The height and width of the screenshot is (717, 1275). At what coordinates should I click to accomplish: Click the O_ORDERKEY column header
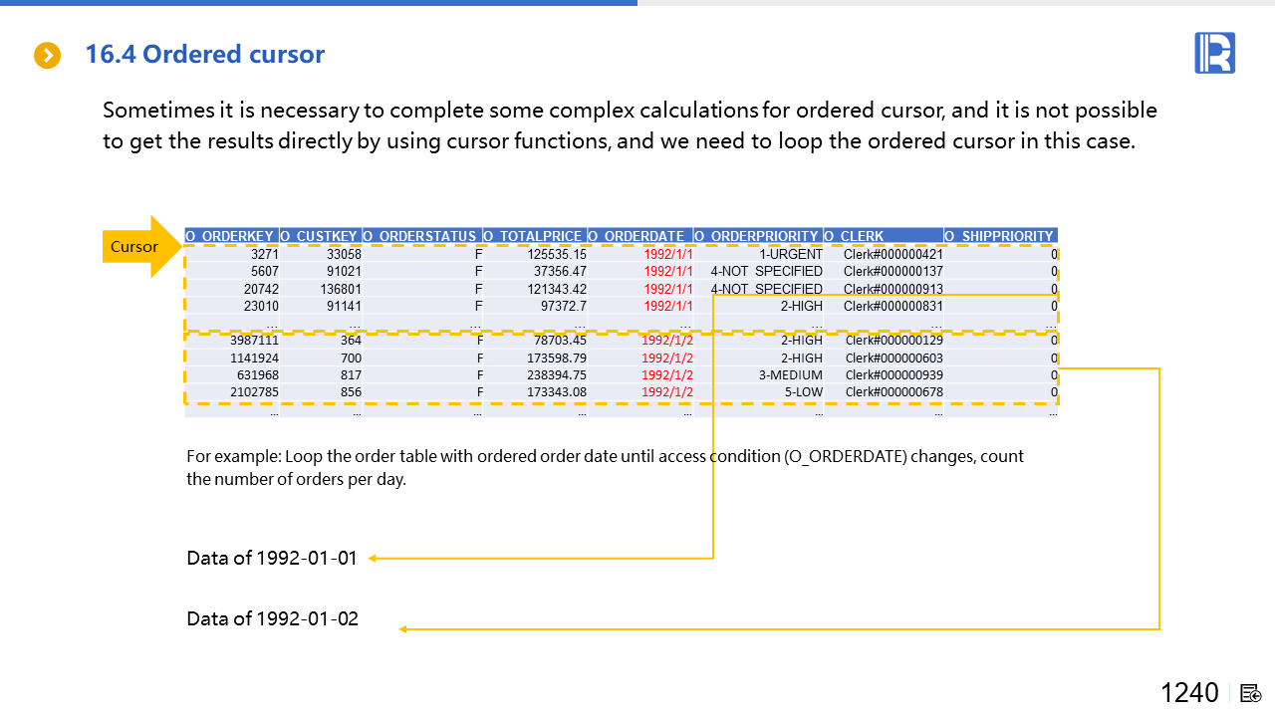[231, 236]
